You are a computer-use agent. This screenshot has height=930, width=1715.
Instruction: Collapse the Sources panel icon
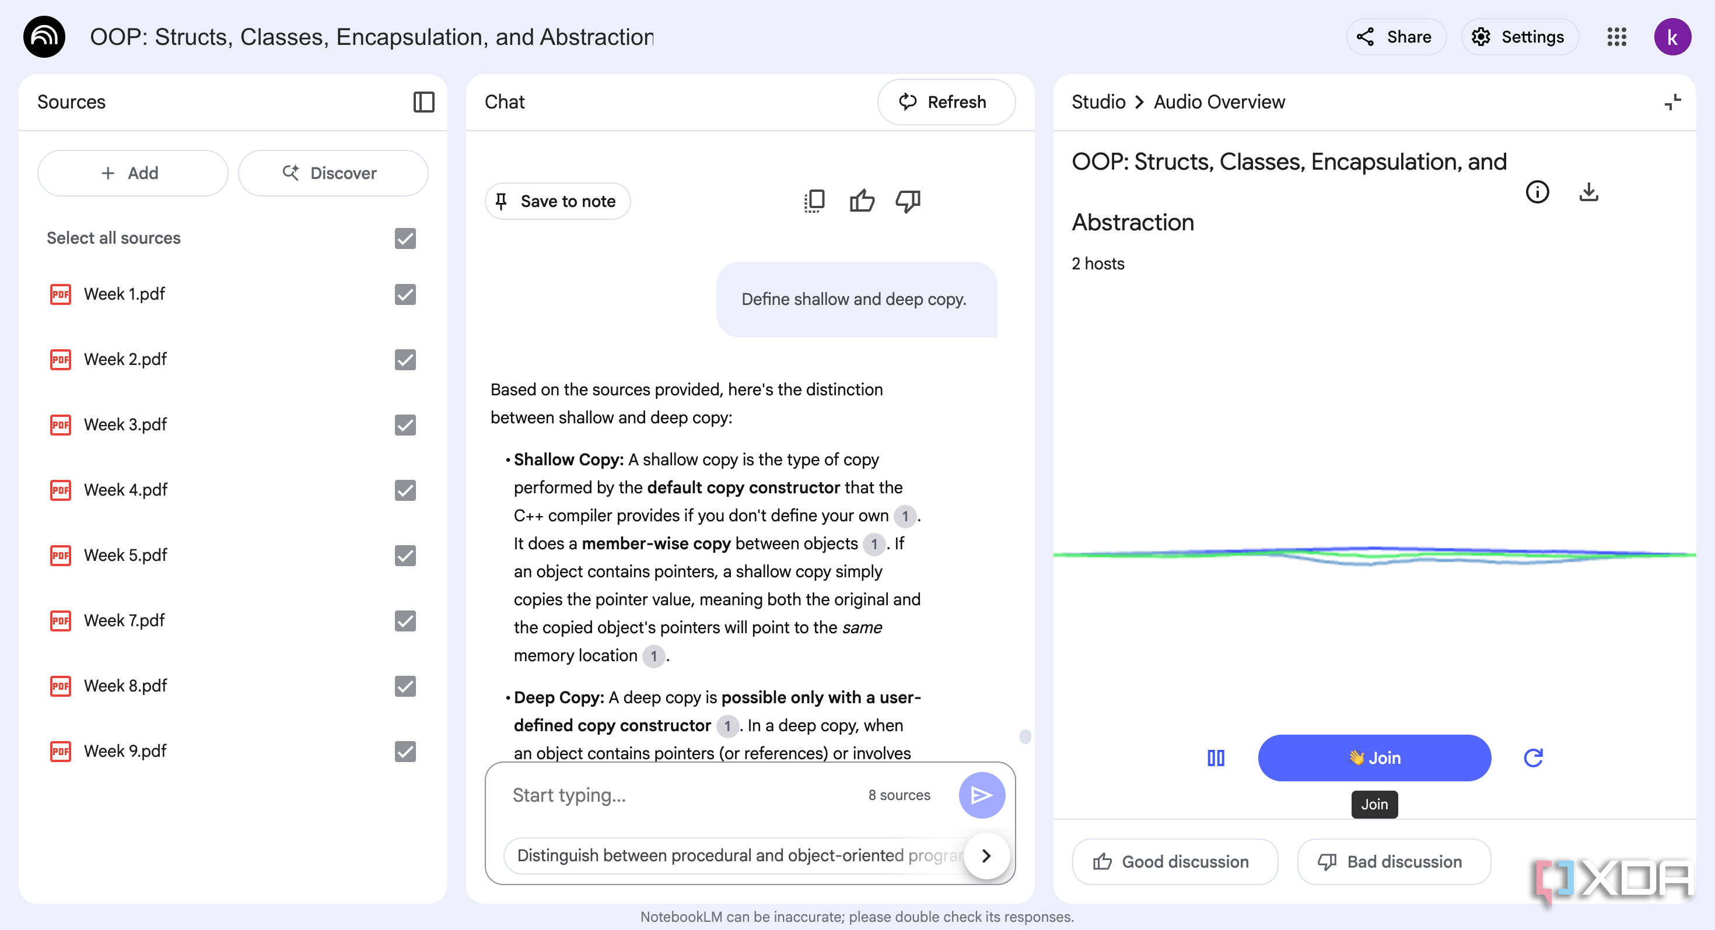[x=423, y=102]
